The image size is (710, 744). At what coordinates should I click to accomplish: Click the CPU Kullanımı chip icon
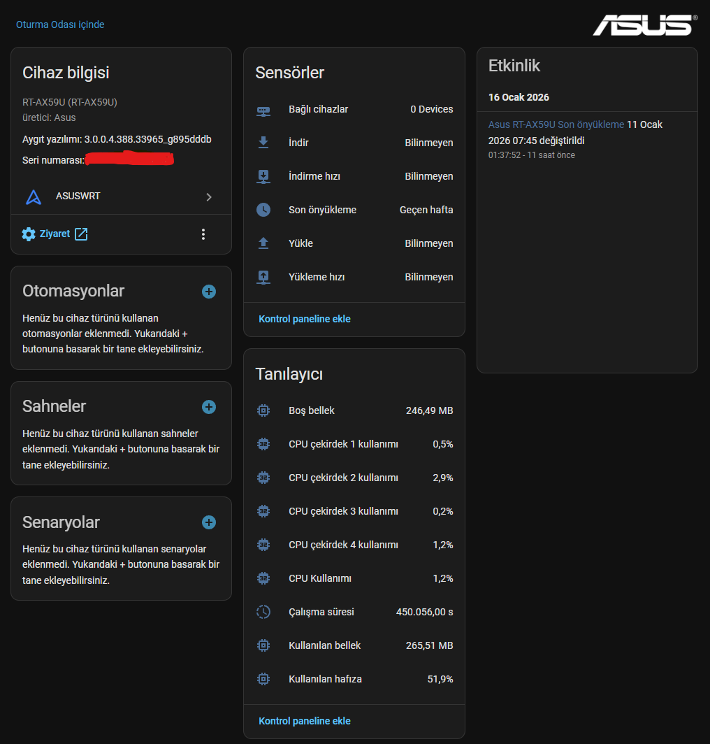[263, 578]
